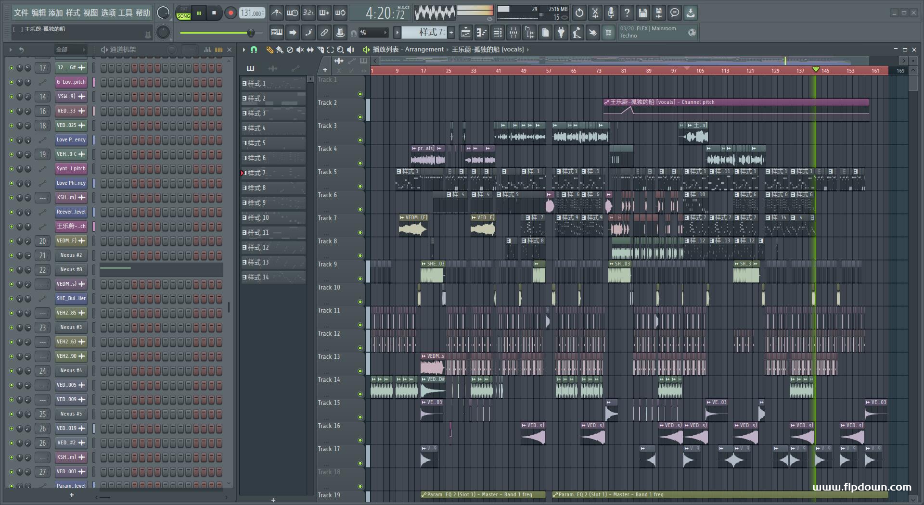Expand breadcrumb arrow after [vocals]
The width and height of the screenshot is (924, 505).
[x=528, y=50]
